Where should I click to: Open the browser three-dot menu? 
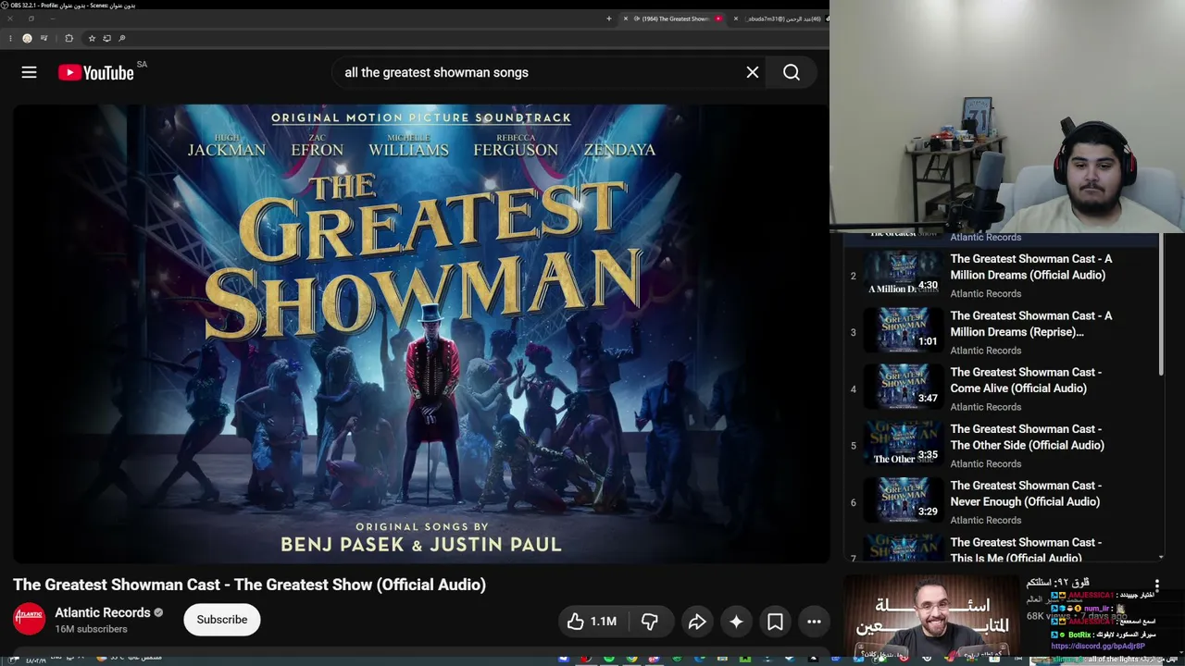(x=10, y=38)
